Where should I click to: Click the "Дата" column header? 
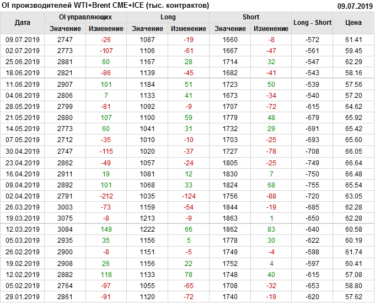pos(23,23)
